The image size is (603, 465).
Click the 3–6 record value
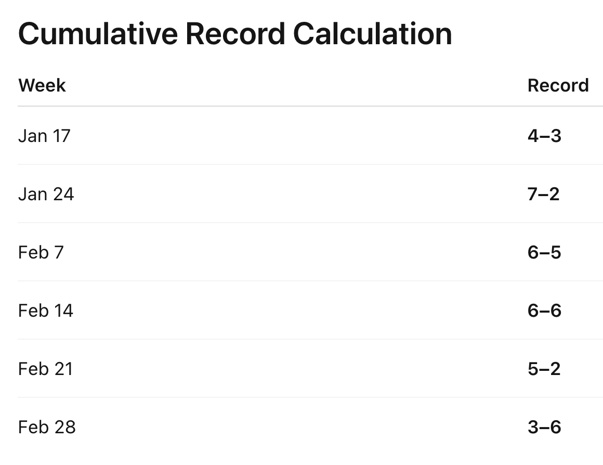(544, 427)
